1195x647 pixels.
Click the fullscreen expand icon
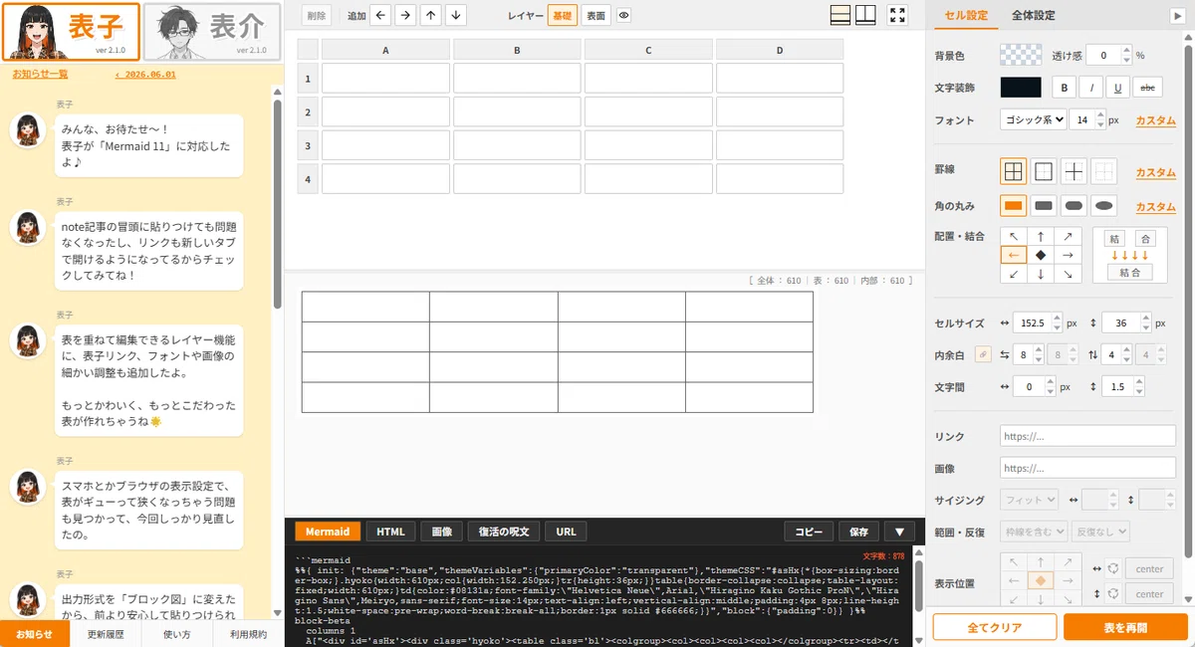point(897,15)
